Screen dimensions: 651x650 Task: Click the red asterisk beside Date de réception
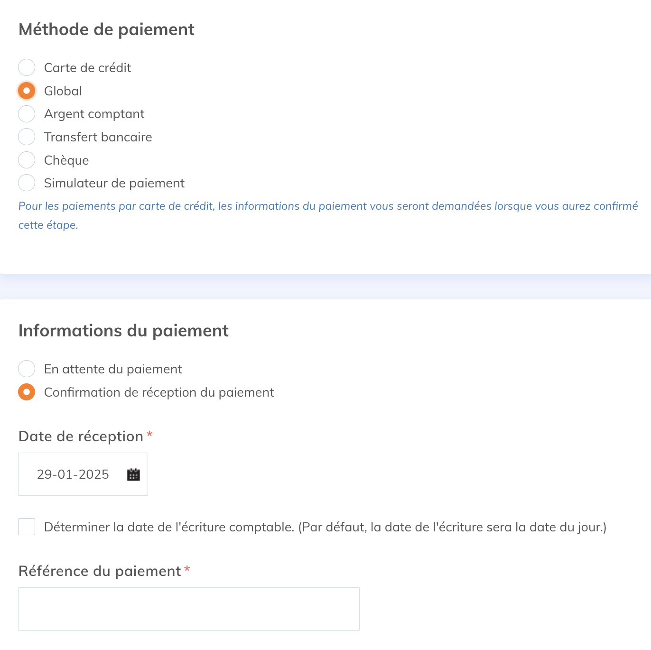click(149, 435)
